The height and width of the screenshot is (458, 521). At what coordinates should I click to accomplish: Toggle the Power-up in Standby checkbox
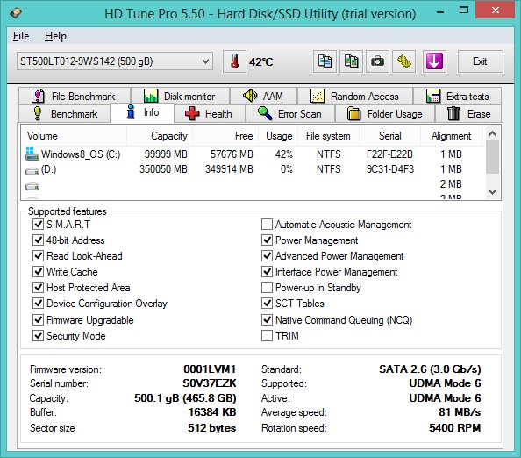267,288
